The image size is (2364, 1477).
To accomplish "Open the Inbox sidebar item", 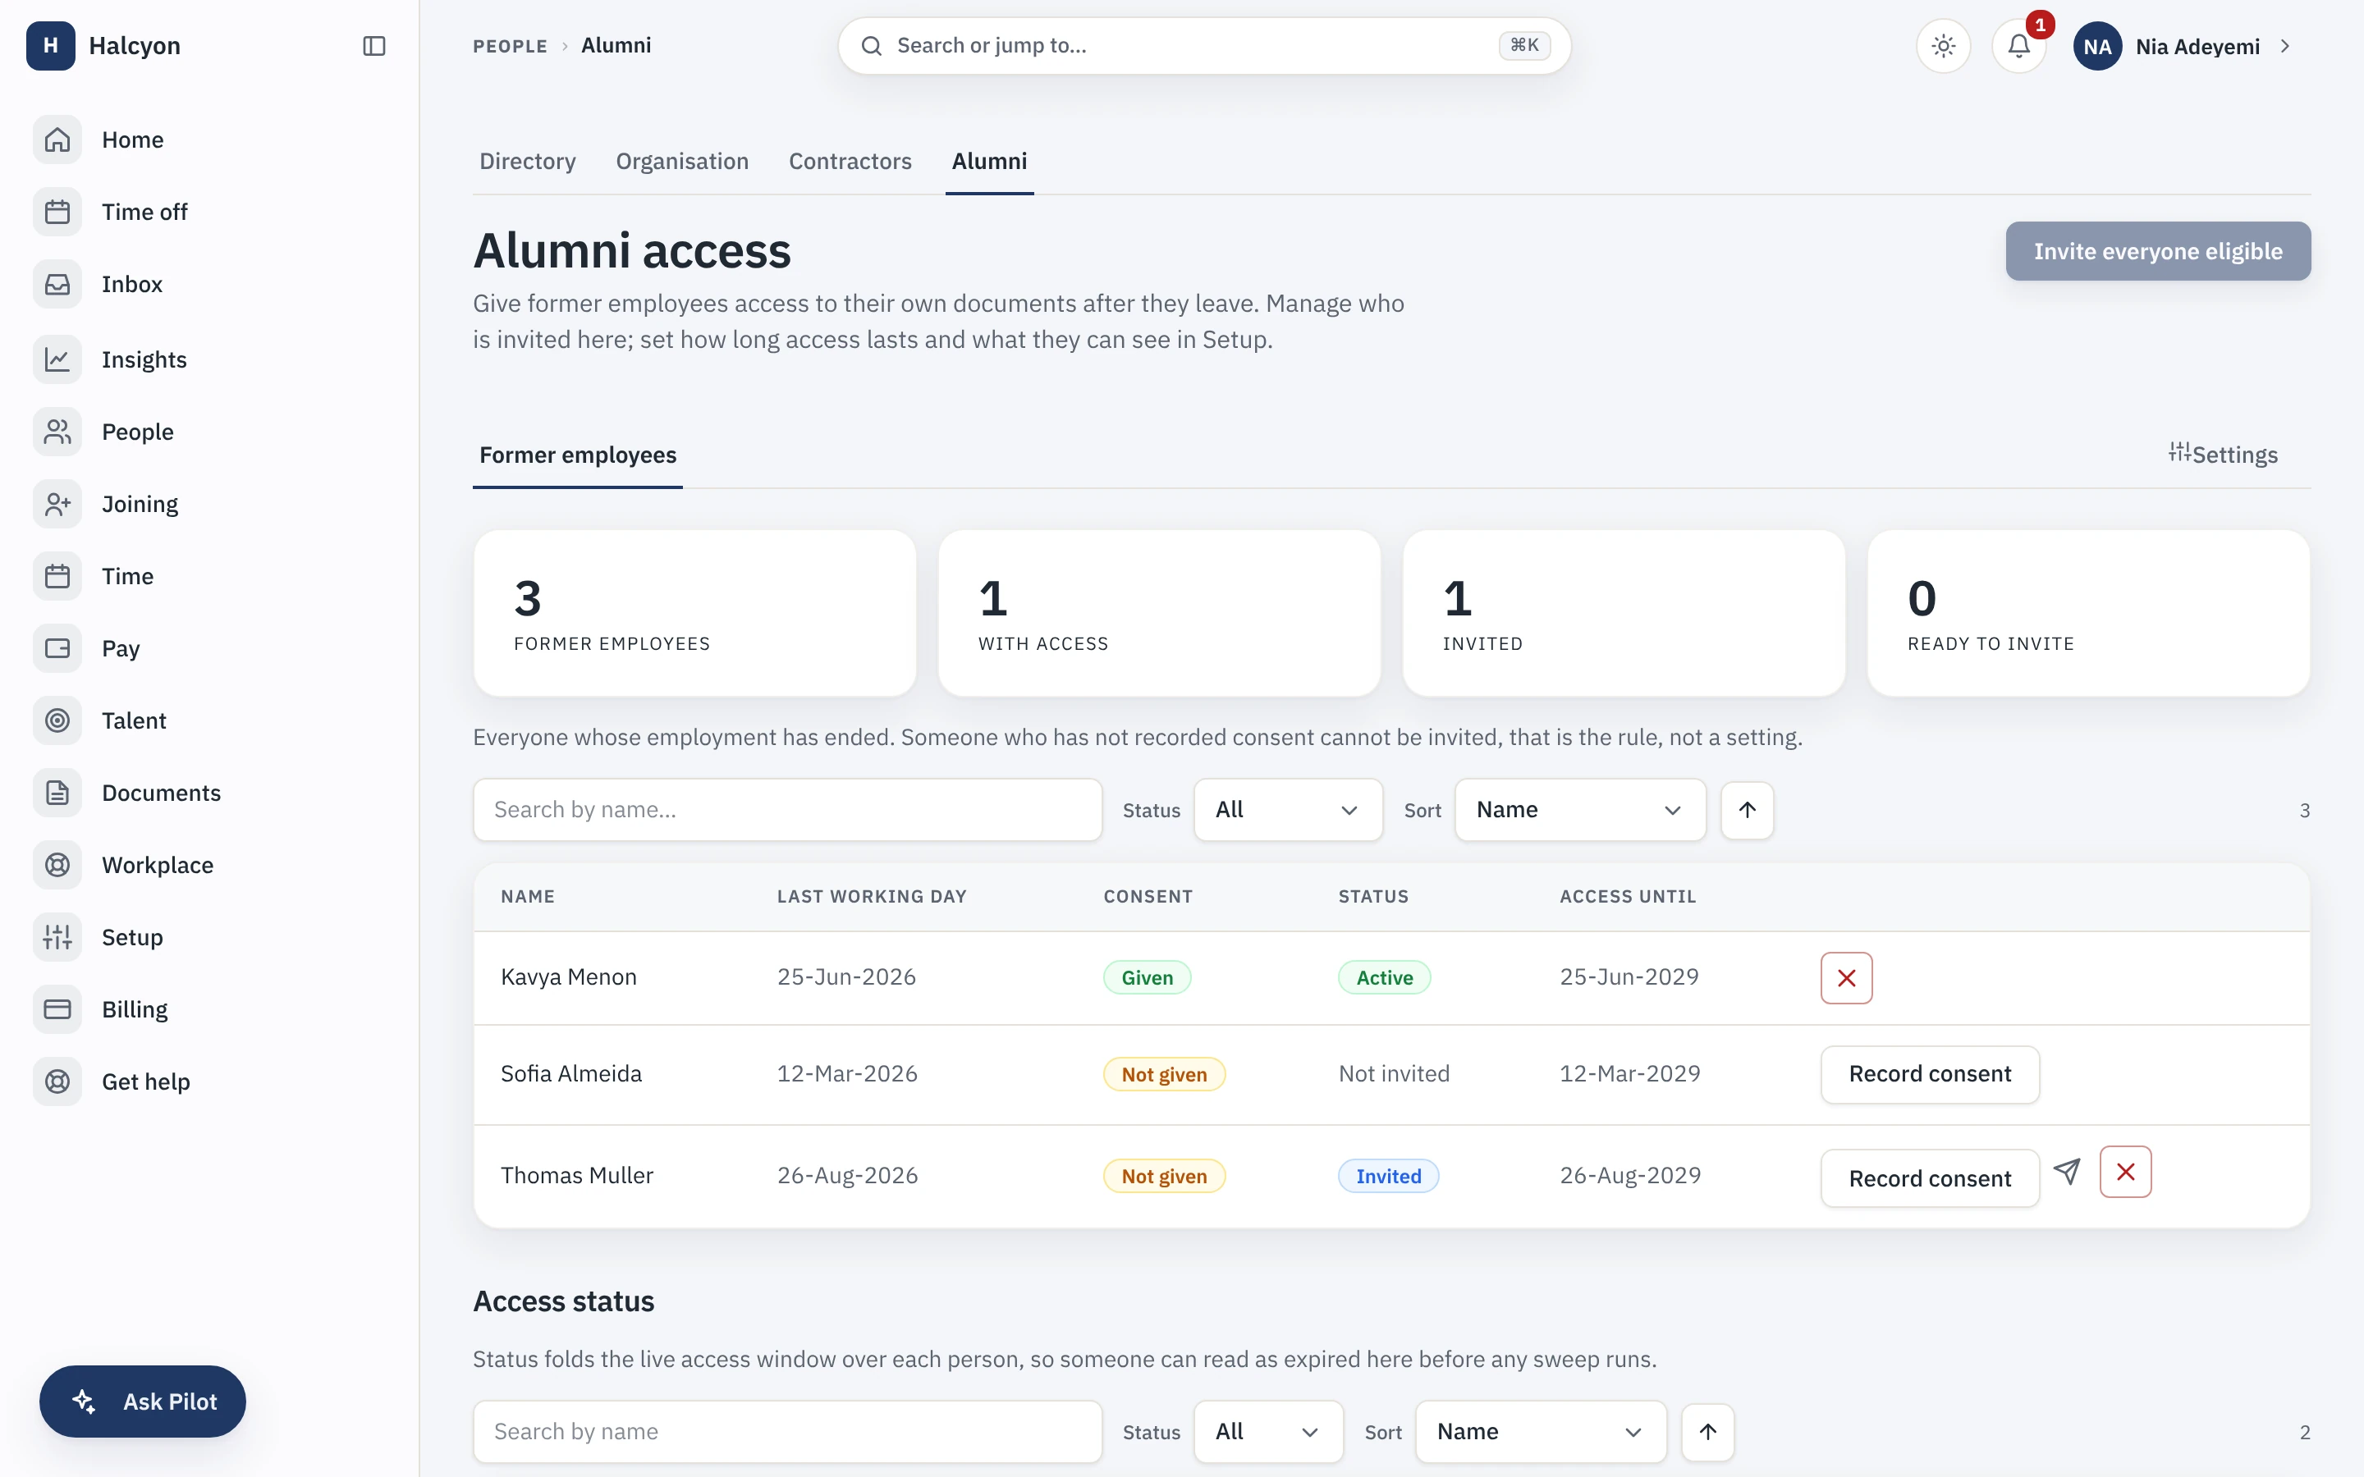I will [210, 284].
